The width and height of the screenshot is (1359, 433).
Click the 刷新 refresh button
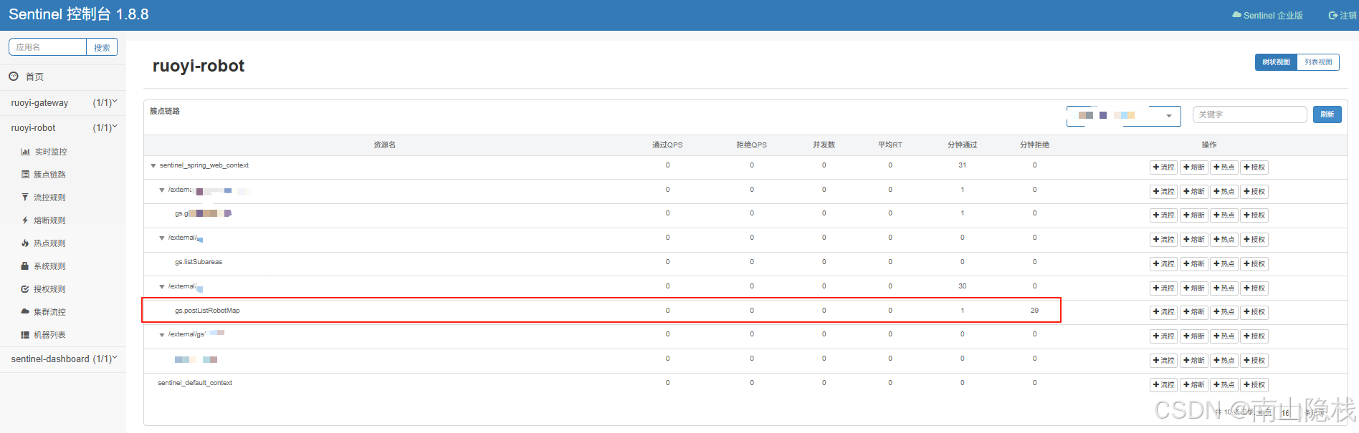pos(1327,115)
